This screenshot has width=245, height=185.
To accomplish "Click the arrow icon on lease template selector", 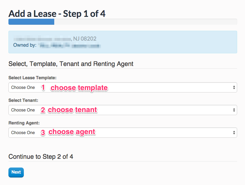I will tap(234, 88).
